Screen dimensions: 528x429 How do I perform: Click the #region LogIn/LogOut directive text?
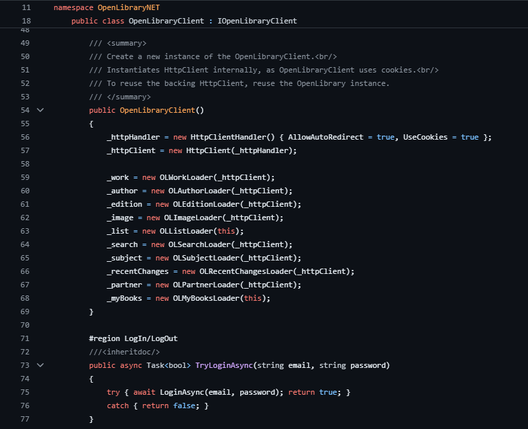click(x=133, y=338)
